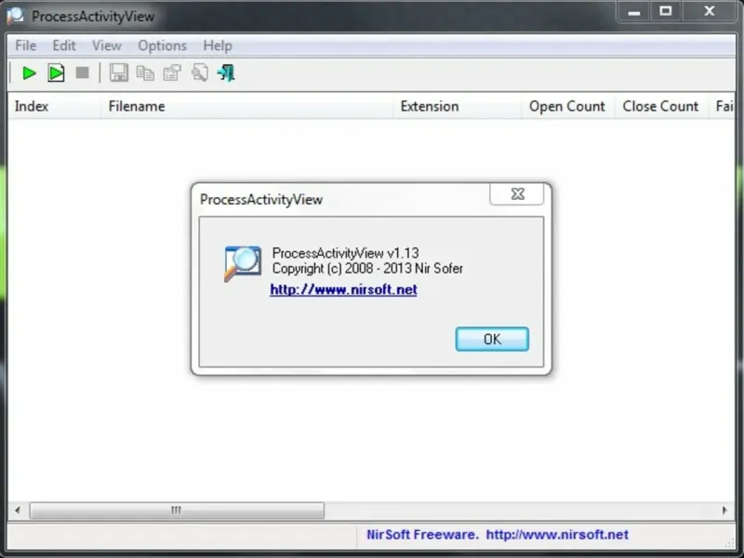The image size is (744, 558).
Task: Click the 'ProcessActivityView v1.13' version text
Action: click(345, 253)
